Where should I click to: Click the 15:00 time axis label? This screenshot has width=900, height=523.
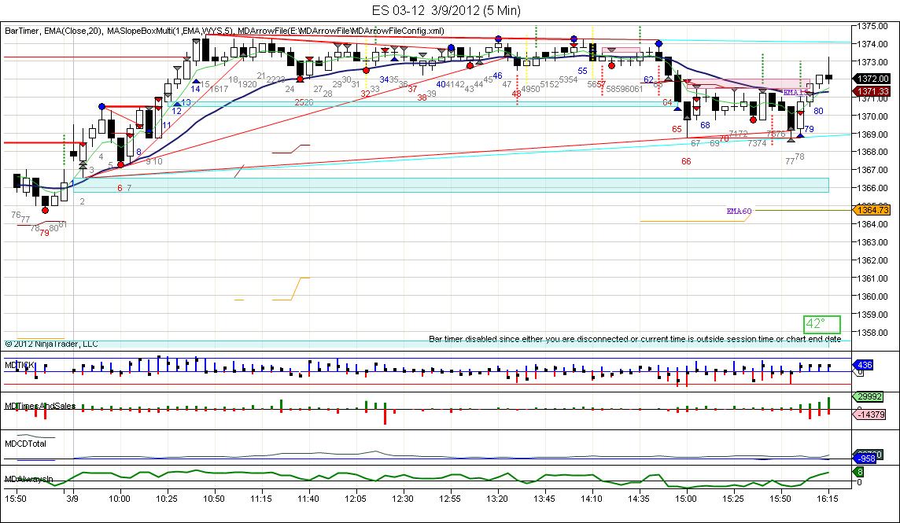pos(685,499)
